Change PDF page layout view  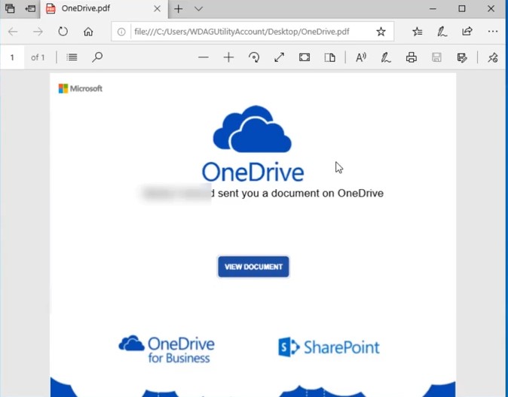tap(330, 58)
